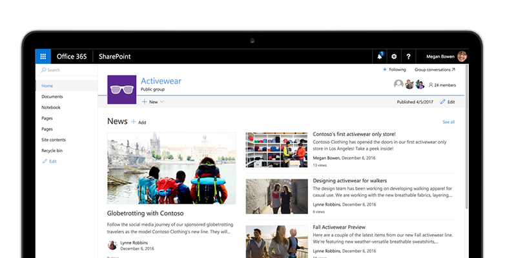The image size is (505, 258).
Task: Click the plus icon beside Add
Action: tap(133, 122)
